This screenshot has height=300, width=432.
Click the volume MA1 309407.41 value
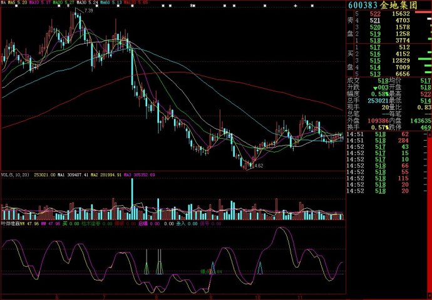point(74,175)
